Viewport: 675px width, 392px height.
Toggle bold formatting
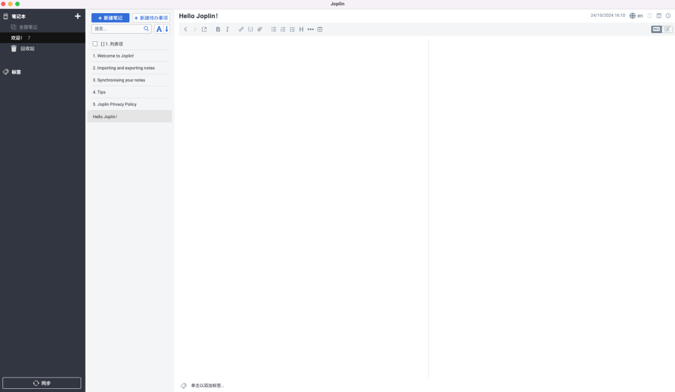click(x=218, y=29)
